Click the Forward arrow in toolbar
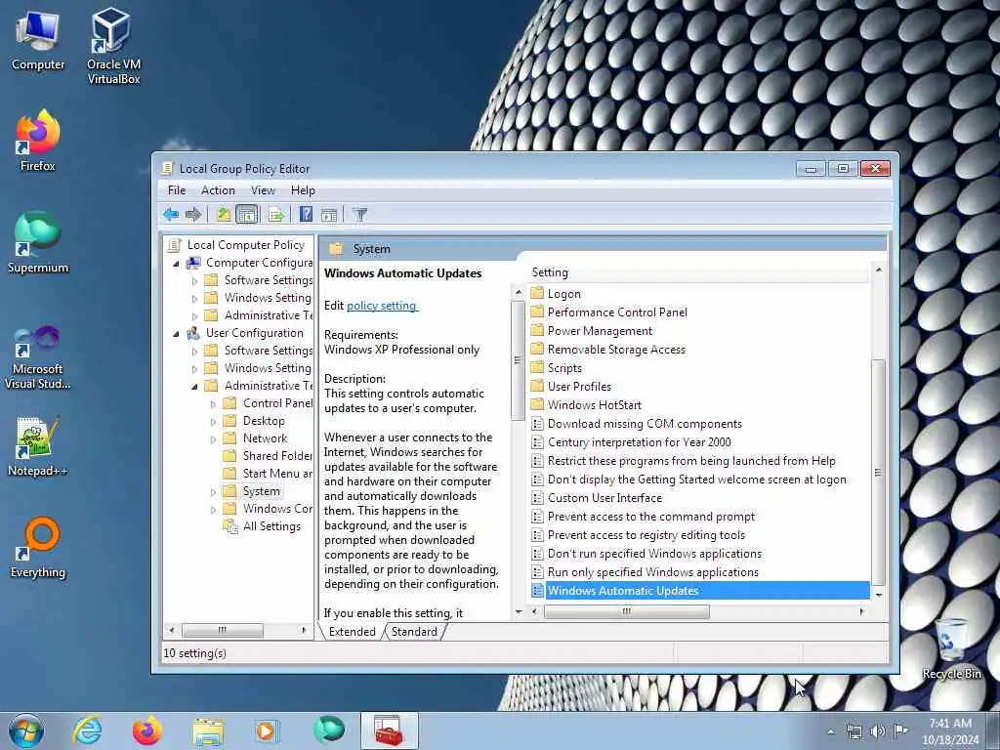 coord(193,214)
